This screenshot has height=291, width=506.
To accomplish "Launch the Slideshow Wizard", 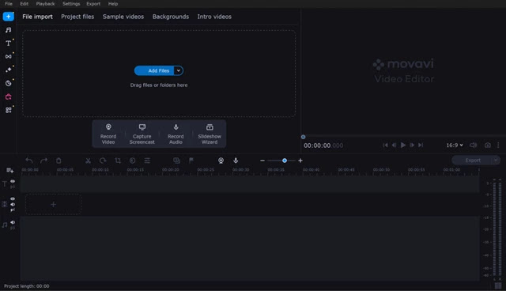I will [210, 134].
